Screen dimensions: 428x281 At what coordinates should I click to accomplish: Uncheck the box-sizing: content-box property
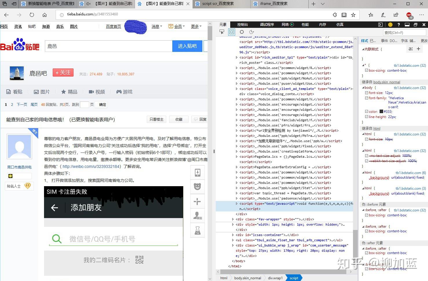click(x=366, y=70)
